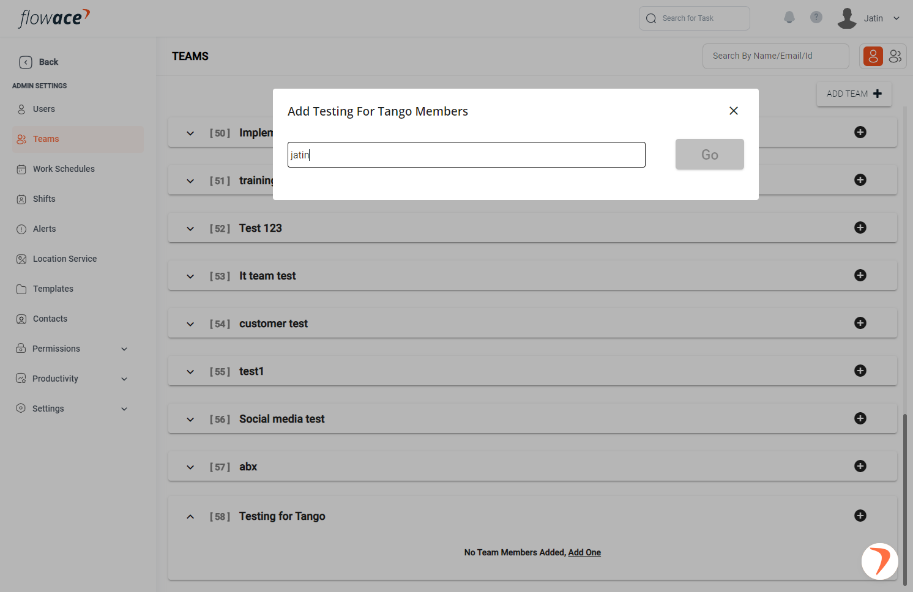Click the Search By Name/Email/Id field
The width and height of the screenshot is (913, 592).
[776, 56]
